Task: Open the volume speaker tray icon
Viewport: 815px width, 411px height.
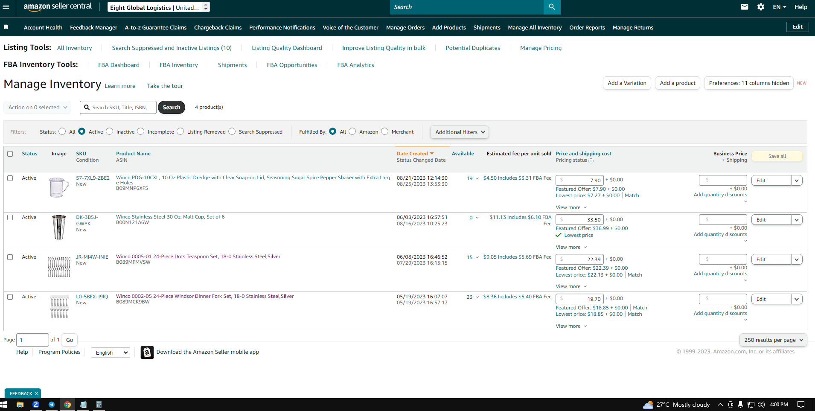Action: click(x=761, y=405)
